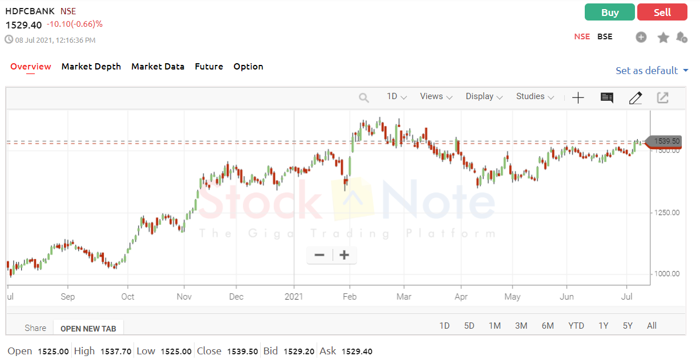The width and height of the screenshot is (700, 364).
Task: Click the HDFCBANK symbol name
Action: point(30,11)
